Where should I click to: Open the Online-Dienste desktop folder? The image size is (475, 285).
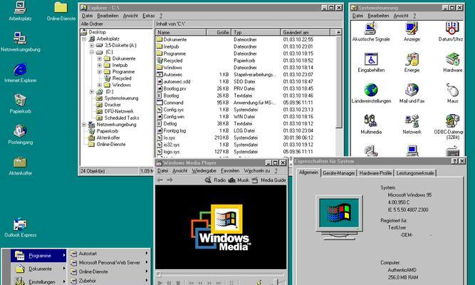pyautogui.click(x=61, y=11)
